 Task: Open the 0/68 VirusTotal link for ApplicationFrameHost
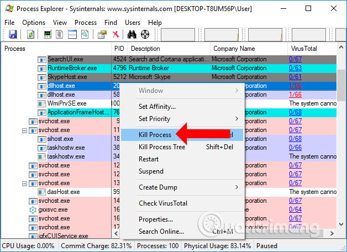[295, 112]
